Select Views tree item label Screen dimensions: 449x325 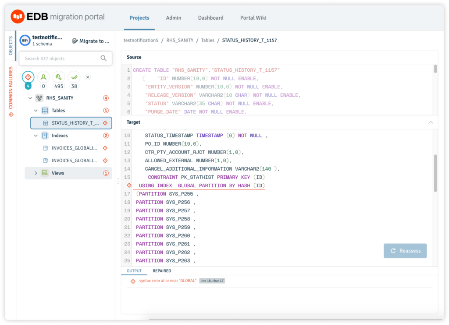pyautogui.click(x=58, y=173)
